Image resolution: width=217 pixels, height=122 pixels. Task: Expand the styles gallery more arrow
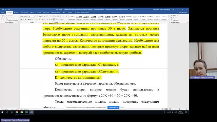click(x=169, y=20)
